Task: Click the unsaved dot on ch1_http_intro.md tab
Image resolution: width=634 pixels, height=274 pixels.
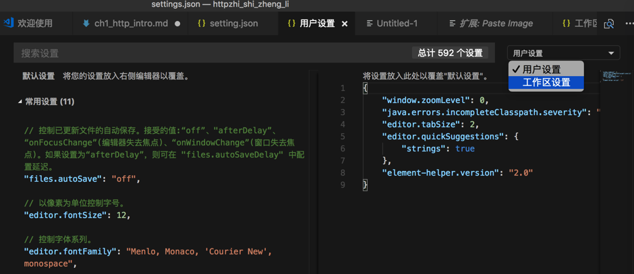Action: tap(177, 23)
